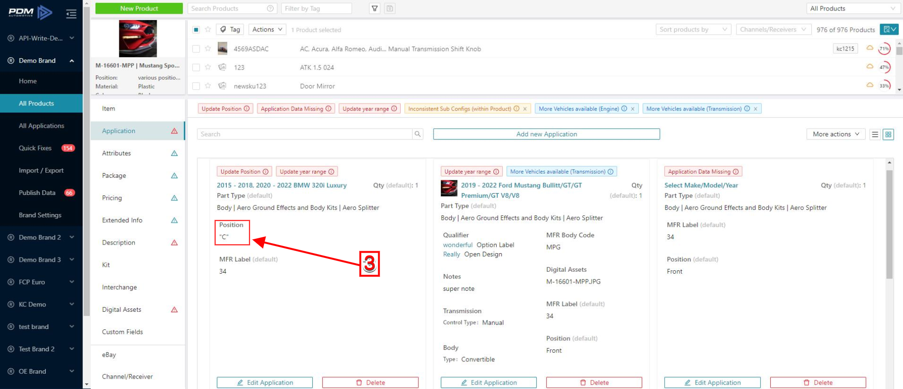Click 33% completion ring on newsku123

(884, 86)
